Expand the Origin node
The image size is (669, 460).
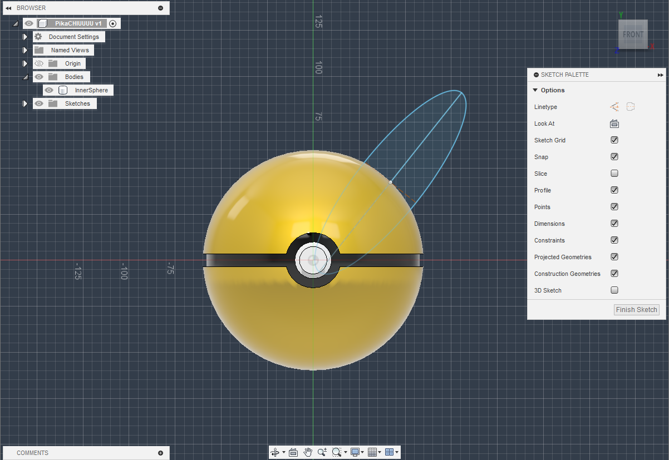(25, 63)
